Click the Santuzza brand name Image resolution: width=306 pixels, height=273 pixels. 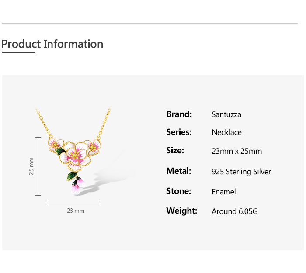226,115
